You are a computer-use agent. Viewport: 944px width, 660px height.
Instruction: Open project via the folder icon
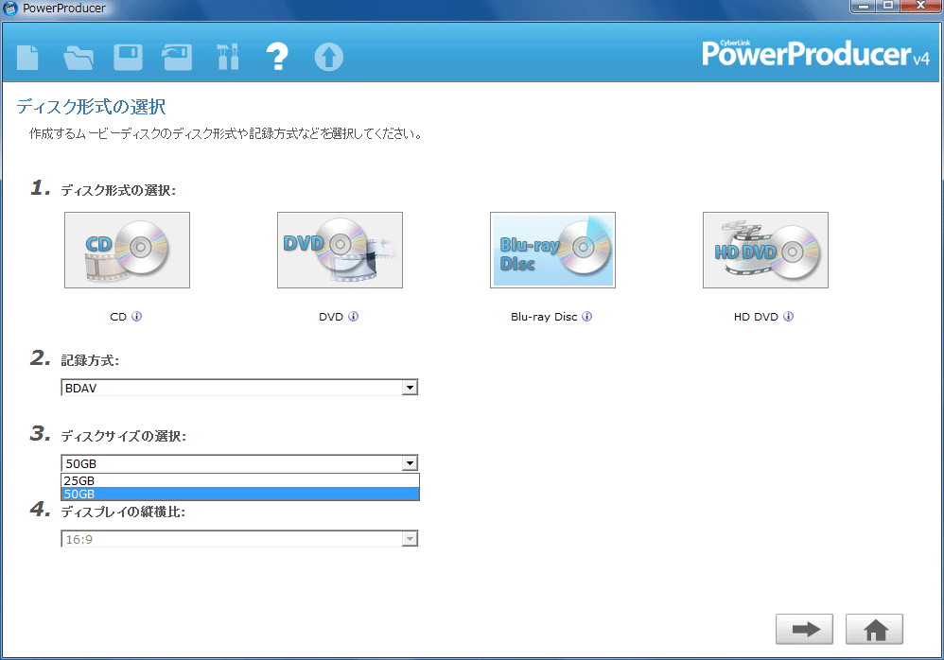tap(79, 59)
